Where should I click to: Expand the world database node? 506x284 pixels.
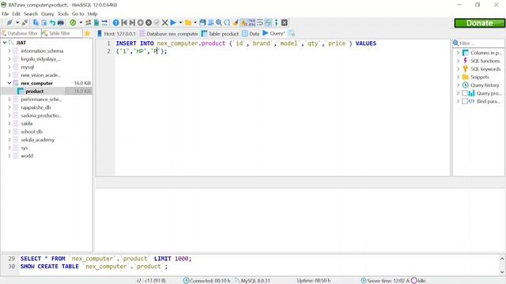9,155
